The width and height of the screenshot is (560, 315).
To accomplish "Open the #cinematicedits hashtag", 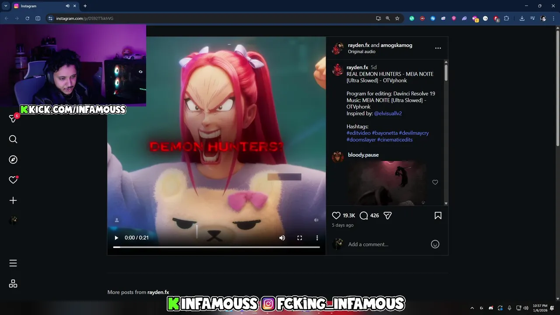I will click(x=395, y=140).
